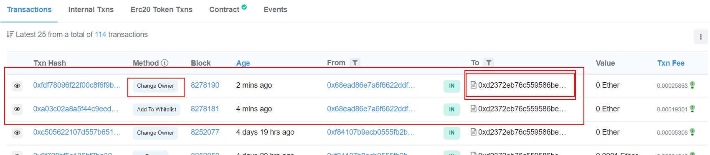Click the sort icon beside Latest 25
Viewport: 710px width, 155px height.
(x=10, y=34)
